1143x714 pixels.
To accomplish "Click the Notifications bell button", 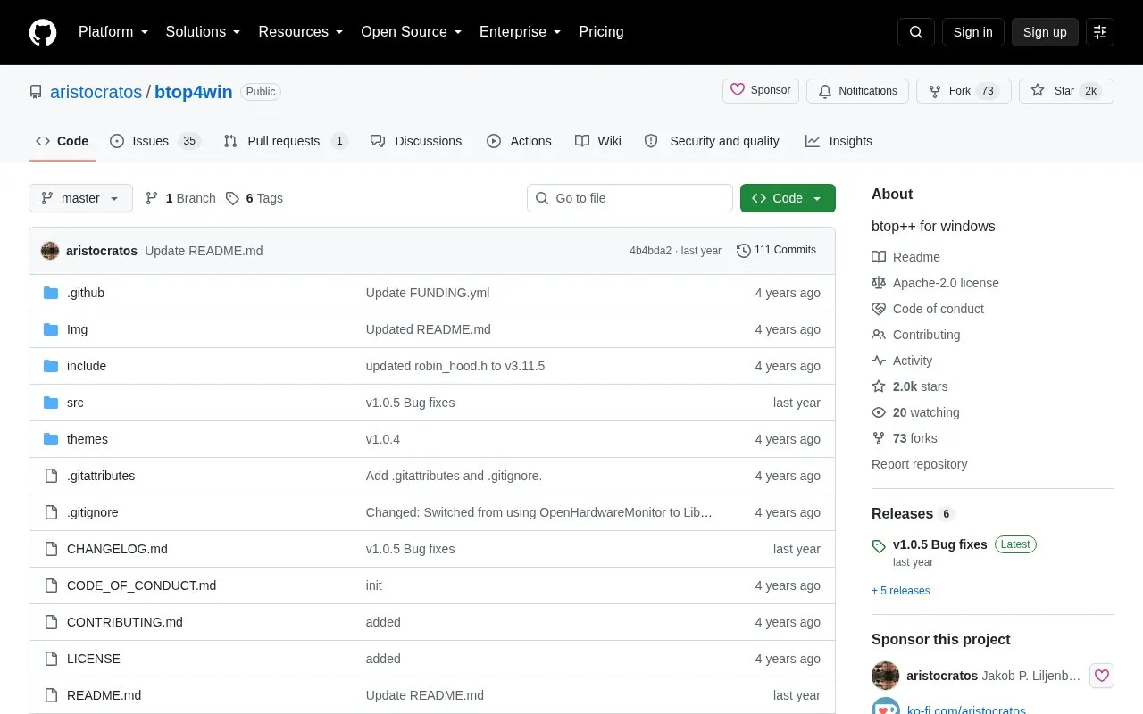I will [x=858, y=91].
